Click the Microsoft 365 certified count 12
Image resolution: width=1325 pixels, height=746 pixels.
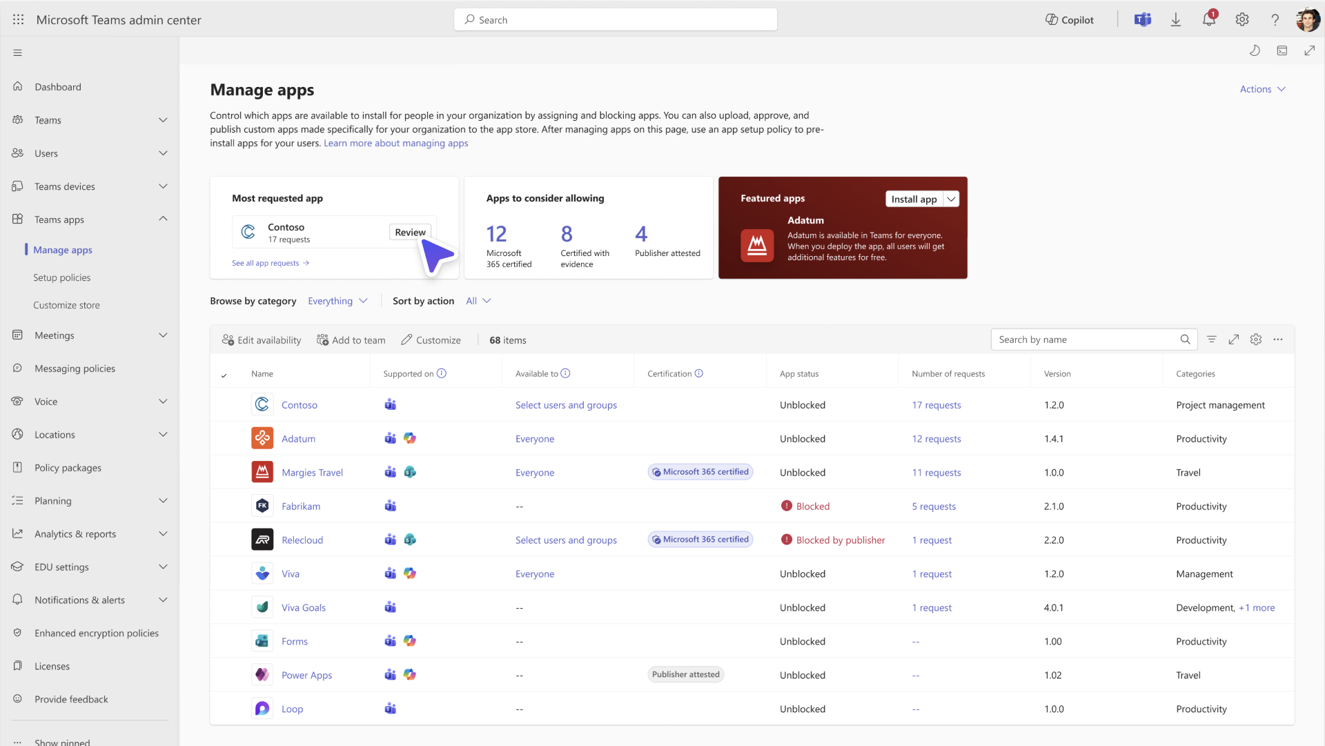pos(497,234)
